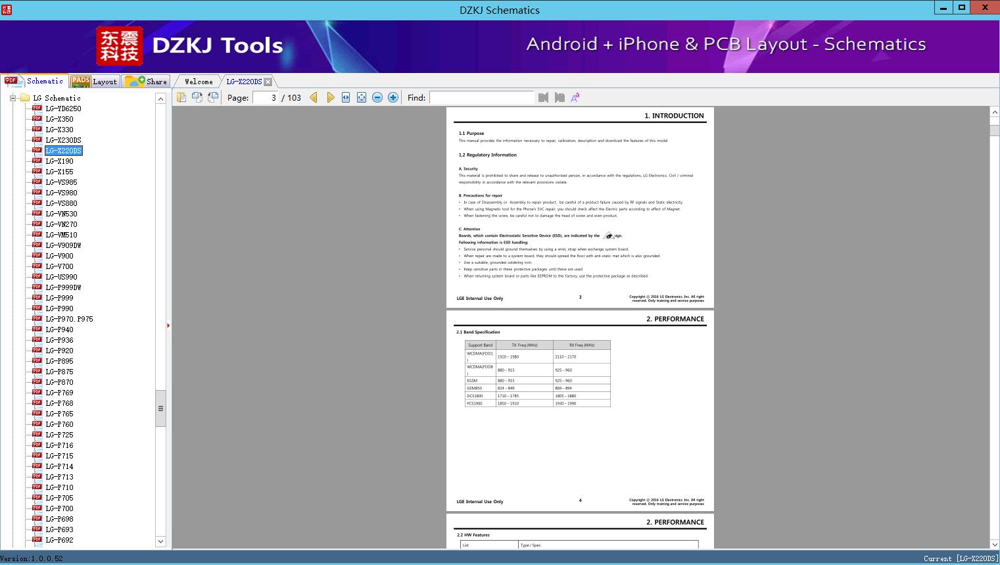The image size is (1000, 565).
Task: Select the LG-X220DS document tab
Action: tap(244, 82)
